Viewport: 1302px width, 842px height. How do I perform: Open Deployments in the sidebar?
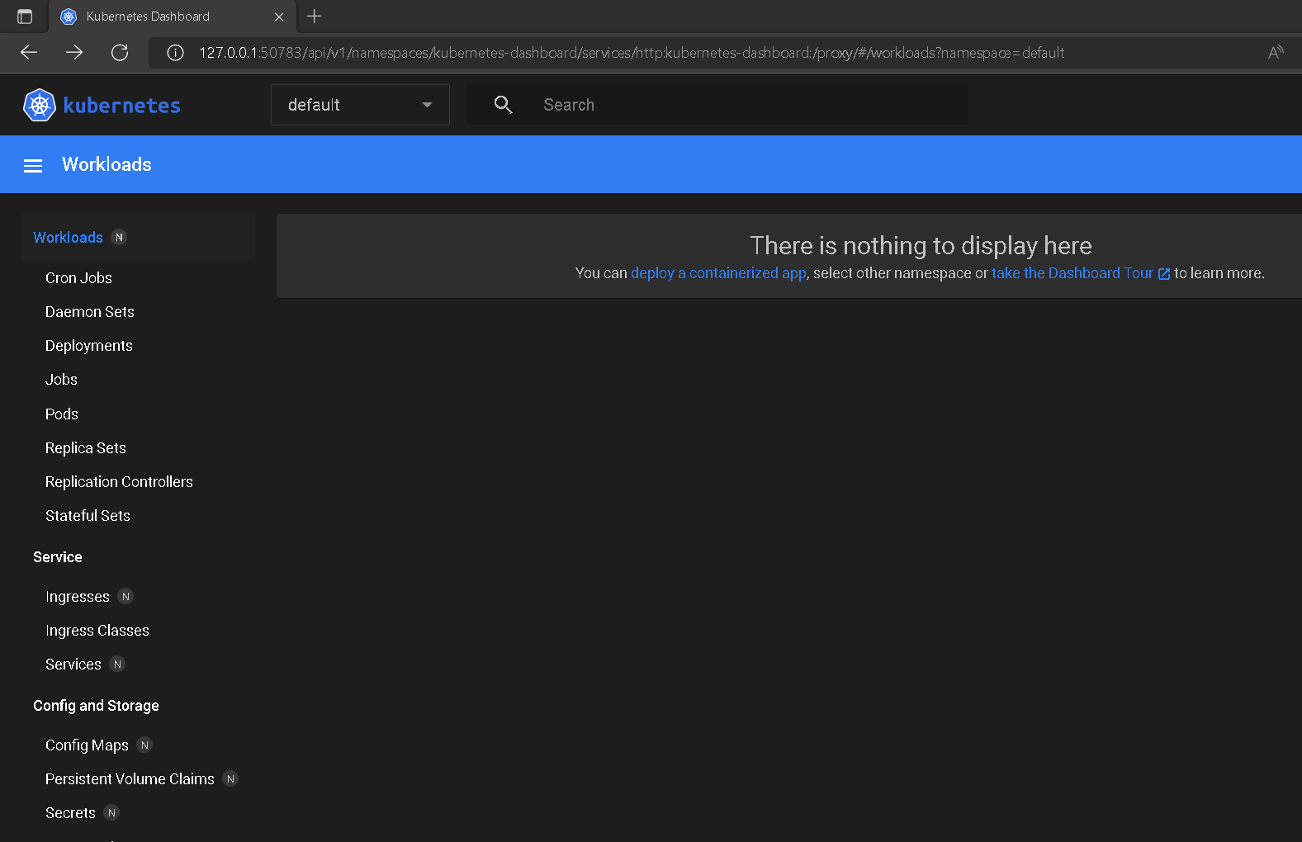[x=89, y=346]
